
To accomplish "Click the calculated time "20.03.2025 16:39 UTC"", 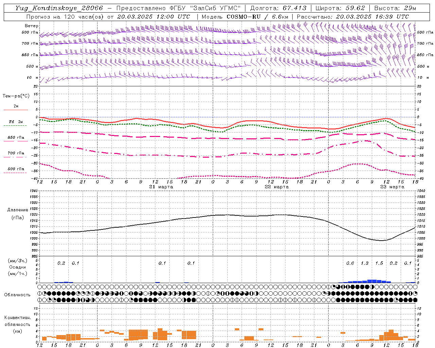I will click(x=372, y=17).
